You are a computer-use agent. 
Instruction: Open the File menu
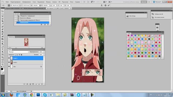(x=7, y=2)
